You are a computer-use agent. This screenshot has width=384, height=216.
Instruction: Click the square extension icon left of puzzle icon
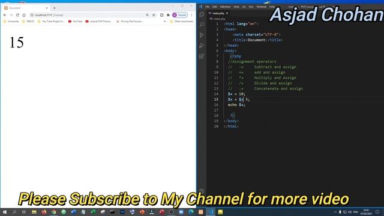coord(161,15)
